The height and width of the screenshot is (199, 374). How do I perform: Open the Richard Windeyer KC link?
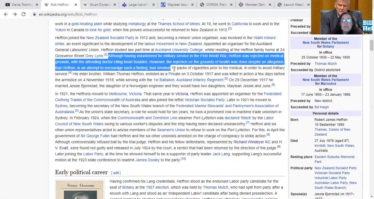252,142
